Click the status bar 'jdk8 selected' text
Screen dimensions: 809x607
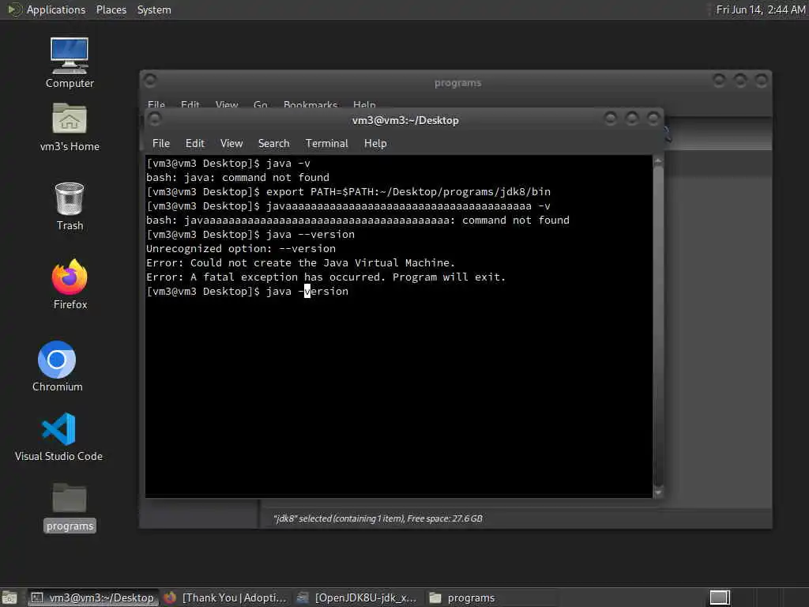pyautogui.click(x=378, y=518)
